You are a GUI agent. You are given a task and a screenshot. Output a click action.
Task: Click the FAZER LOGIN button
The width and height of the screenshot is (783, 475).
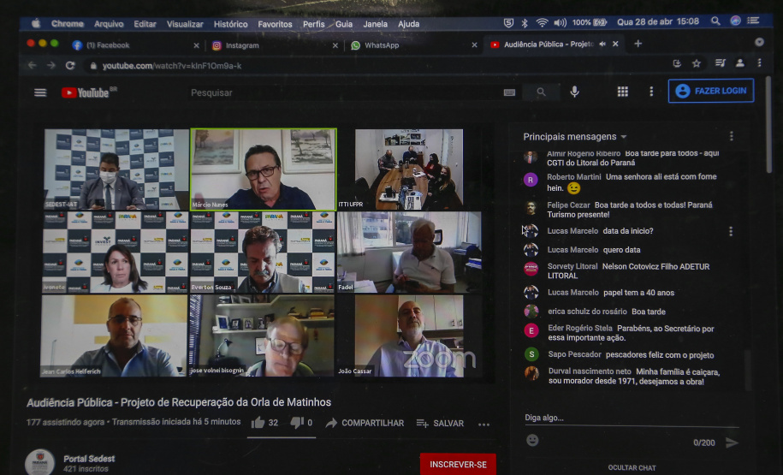click(x=710, y=91)
